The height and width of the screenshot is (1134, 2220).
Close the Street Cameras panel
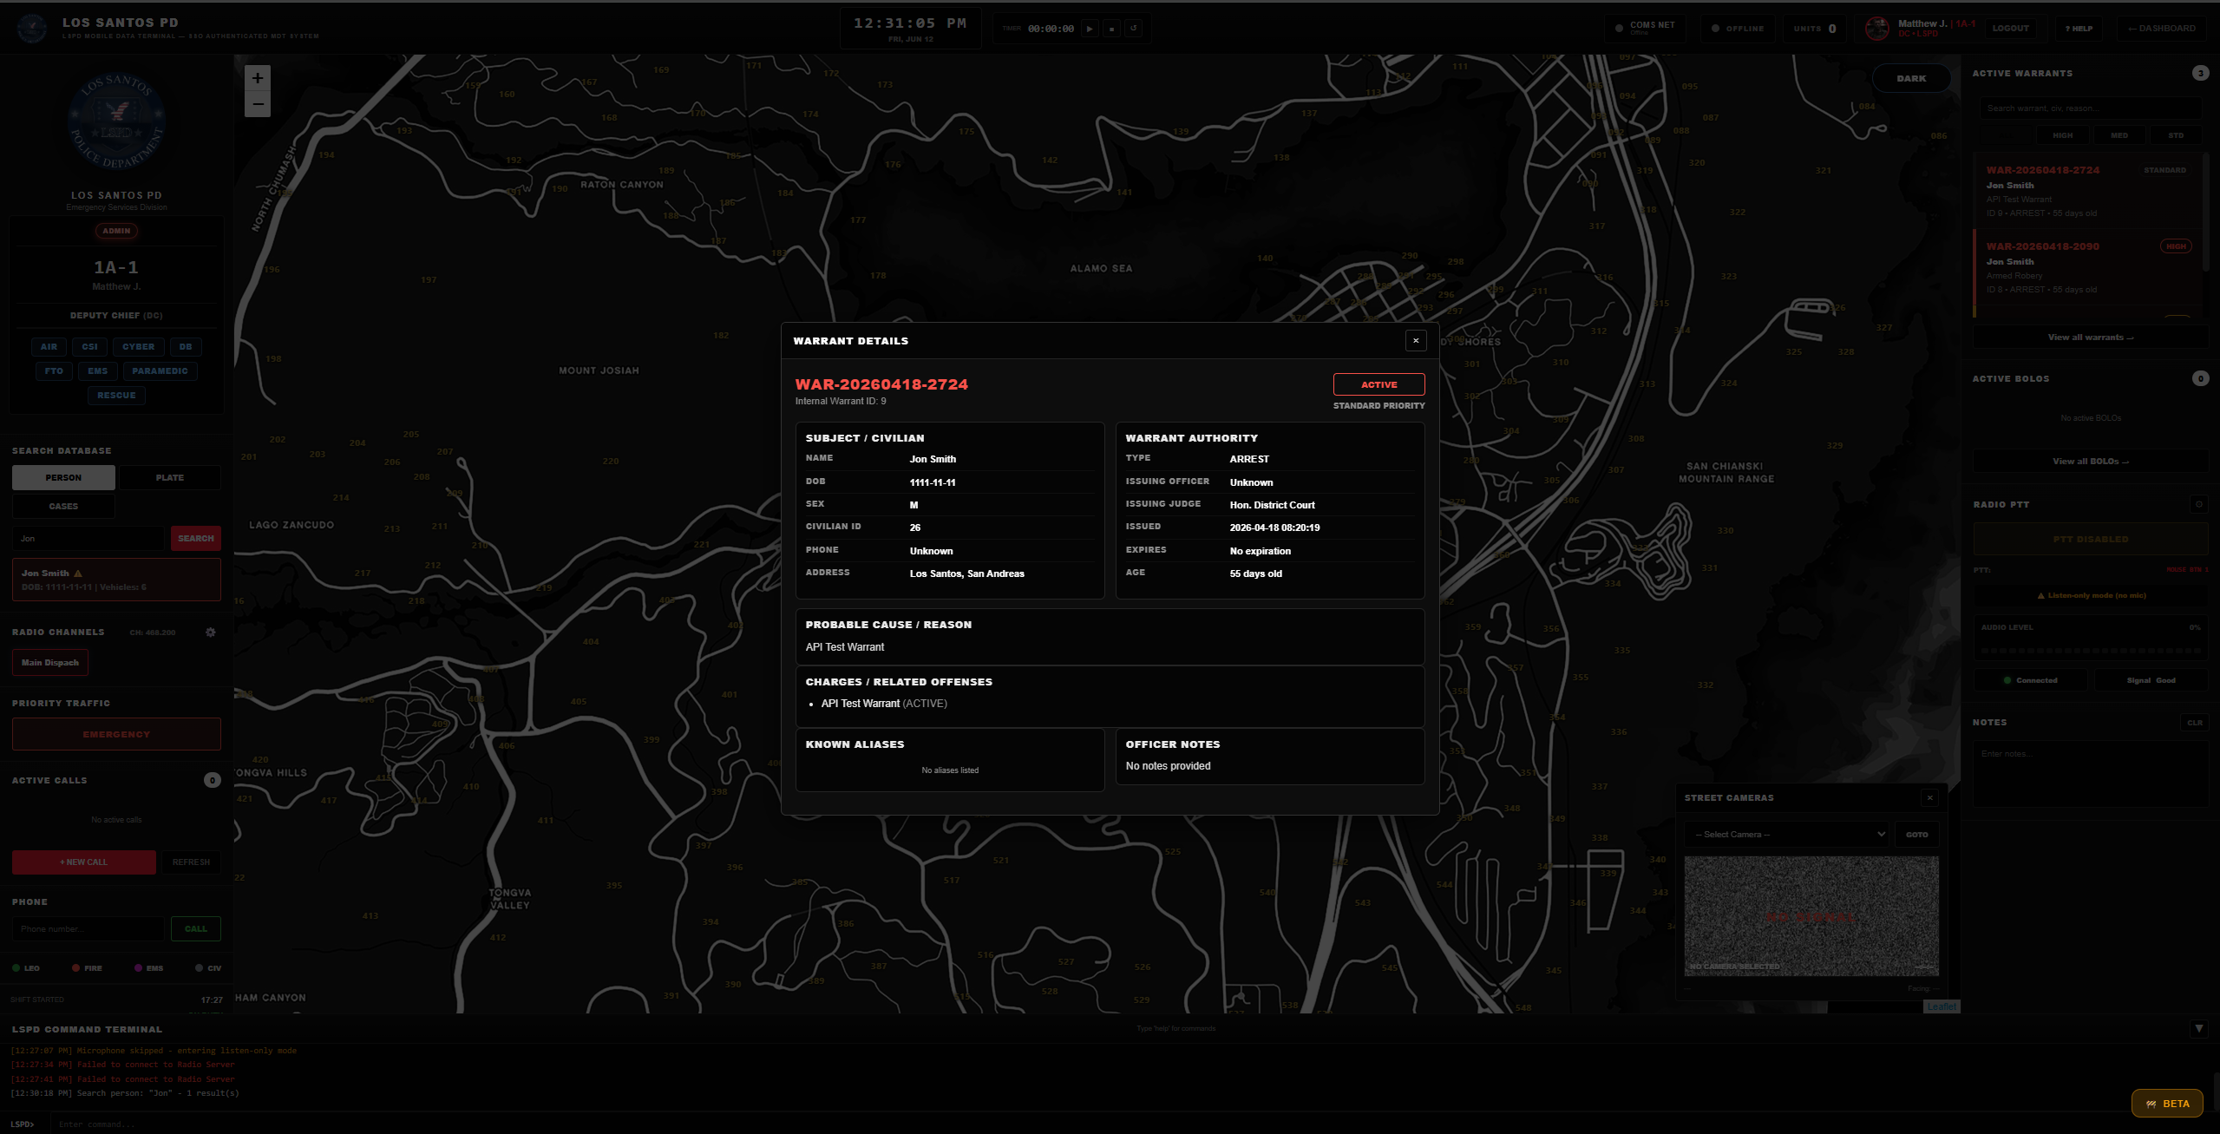point(1929,797)
